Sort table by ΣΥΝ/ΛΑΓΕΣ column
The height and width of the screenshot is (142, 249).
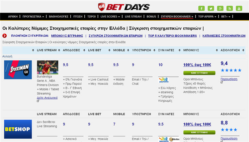(x=169, y=50)
